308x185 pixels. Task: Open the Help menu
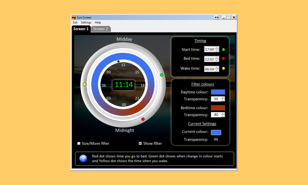pos(98,23)
